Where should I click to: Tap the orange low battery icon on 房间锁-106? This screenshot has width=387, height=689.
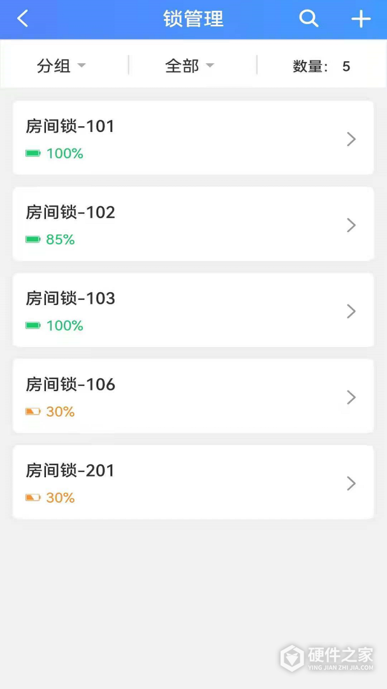click(x=33, y=411)
